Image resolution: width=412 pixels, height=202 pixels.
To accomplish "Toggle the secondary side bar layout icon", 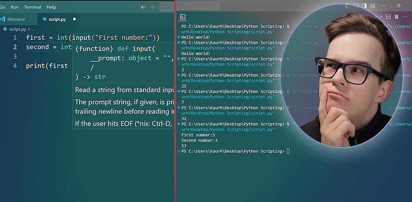I will pyautogui.click(x=364, y=6).
